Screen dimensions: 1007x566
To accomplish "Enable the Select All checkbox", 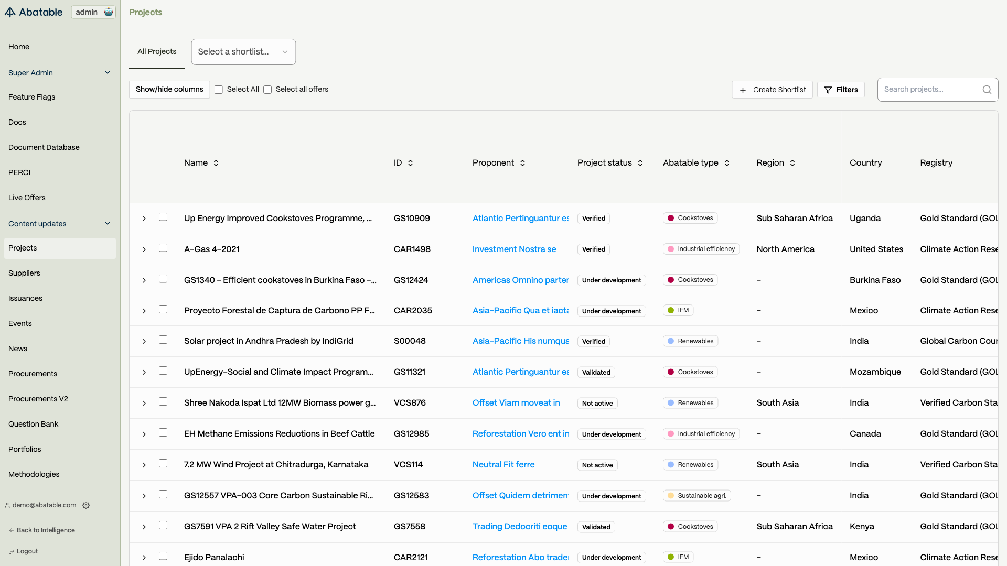I will [219, 90].
